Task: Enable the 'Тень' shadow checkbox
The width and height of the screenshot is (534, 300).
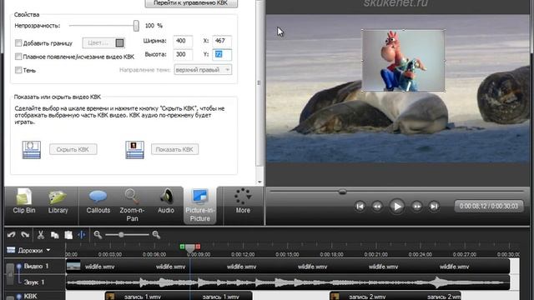Action: [18, 70]
